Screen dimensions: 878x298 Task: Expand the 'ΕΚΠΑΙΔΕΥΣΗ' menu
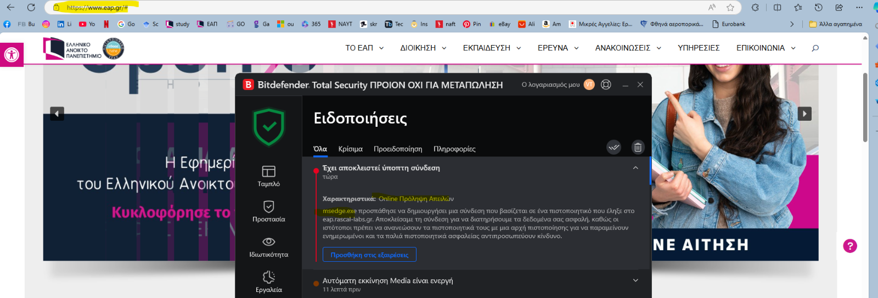[x=492, y=48]
